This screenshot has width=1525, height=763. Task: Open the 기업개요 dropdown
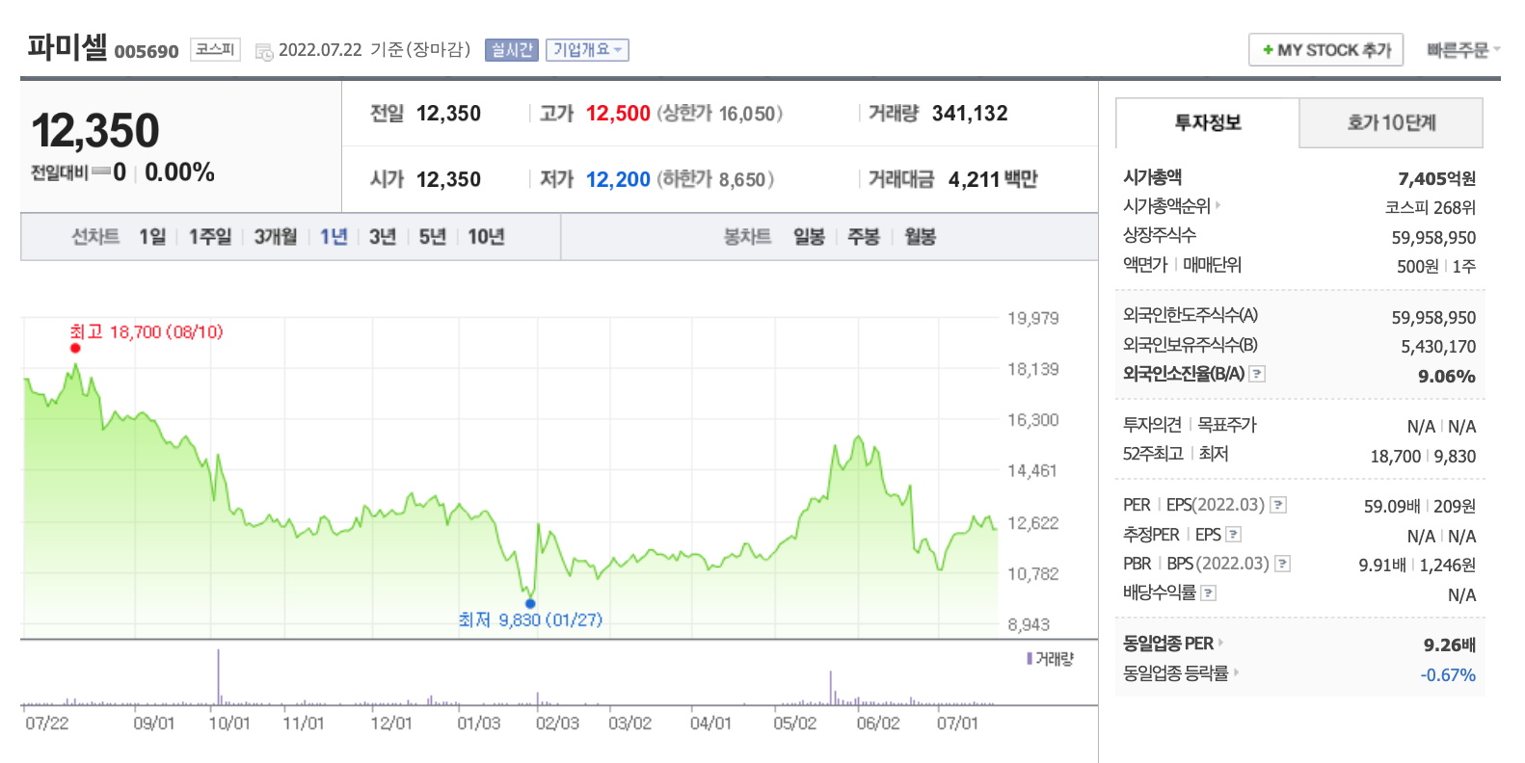(x=587, y=50)
